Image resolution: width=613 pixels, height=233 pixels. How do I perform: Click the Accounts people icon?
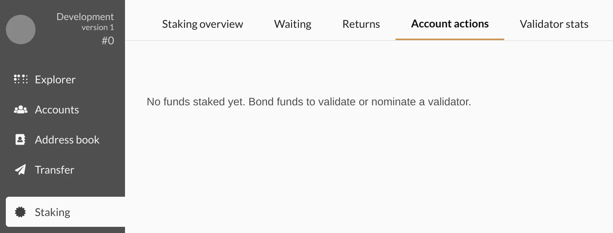21,110
